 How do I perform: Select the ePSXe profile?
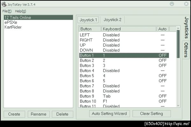11,23
